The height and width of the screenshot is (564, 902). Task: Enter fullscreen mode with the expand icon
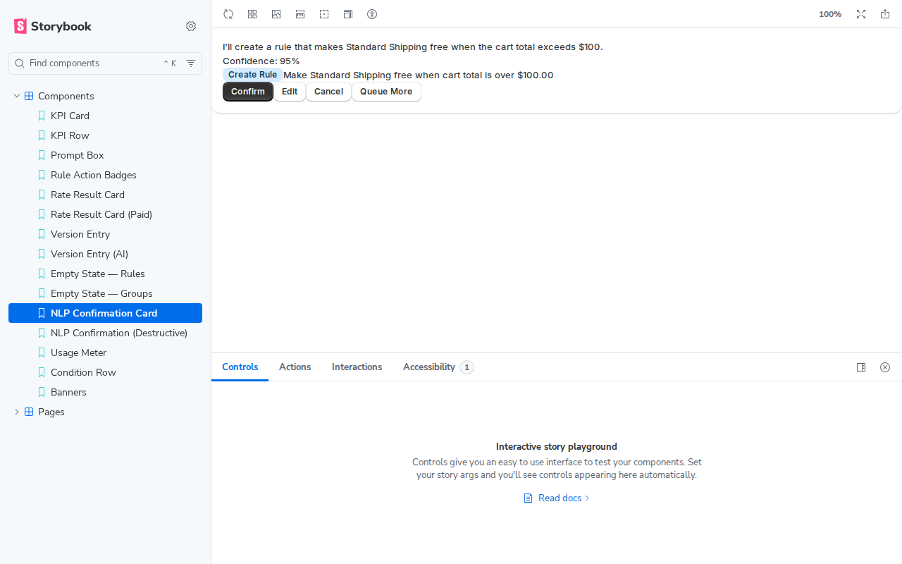point(861,14)
